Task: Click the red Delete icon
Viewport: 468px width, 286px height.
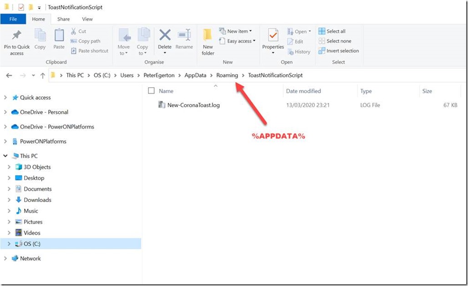Action: coord(164,35)
